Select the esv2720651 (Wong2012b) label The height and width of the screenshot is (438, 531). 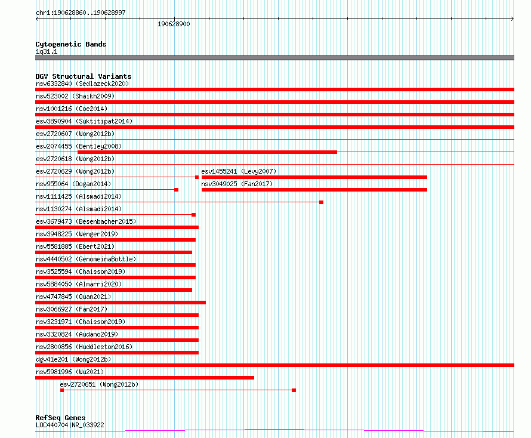(99, 384)
